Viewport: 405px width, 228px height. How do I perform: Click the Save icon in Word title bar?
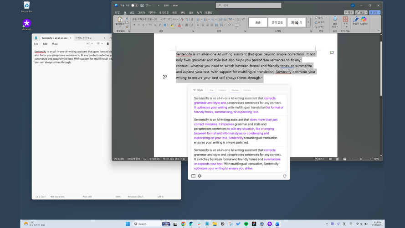click(x=142, y=5)
